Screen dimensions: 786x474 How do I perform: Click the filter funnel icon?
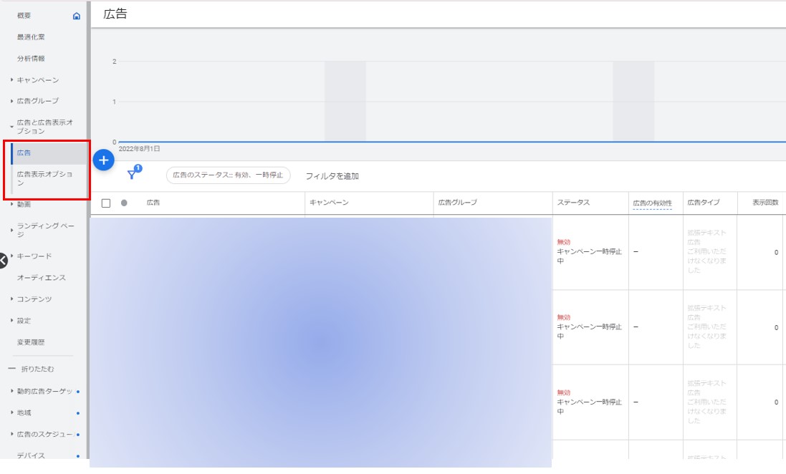[x=132, y=175]
